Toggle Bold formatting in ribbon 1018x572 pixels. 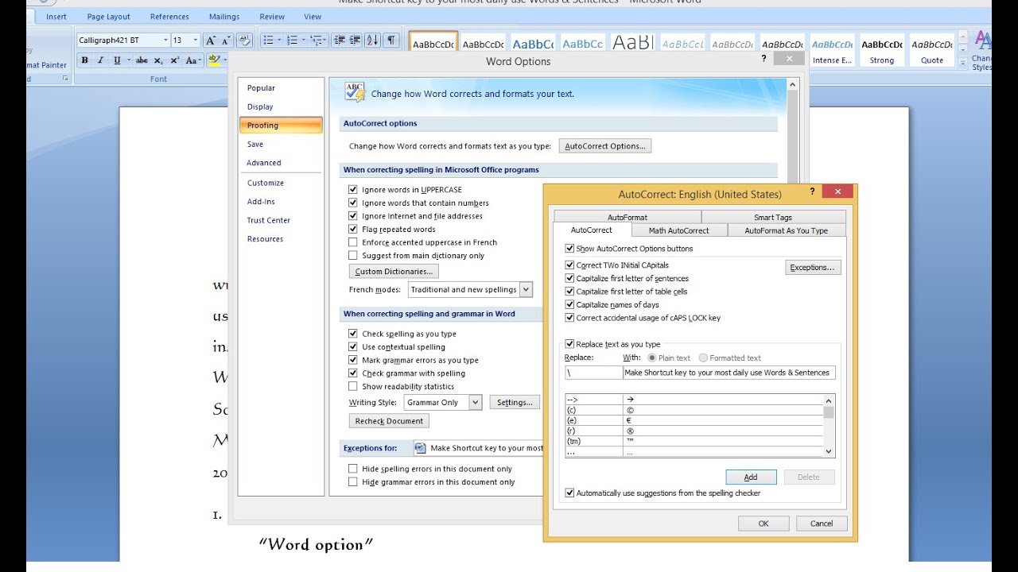85,60
